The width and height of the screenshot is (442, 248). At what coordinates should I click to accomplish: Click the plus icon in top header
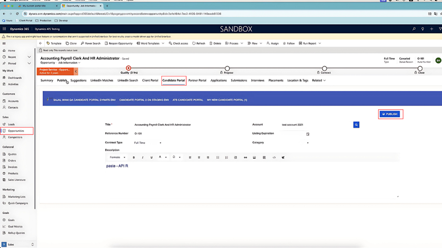(431, 29)
